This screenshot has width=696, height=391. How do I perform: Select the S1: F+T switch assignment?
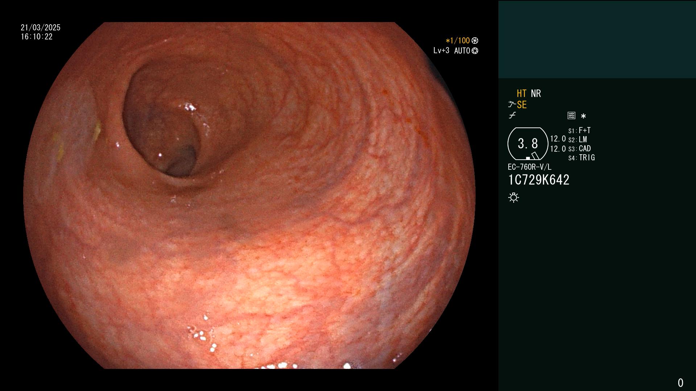pyautogui.click(x=579, y=130)
